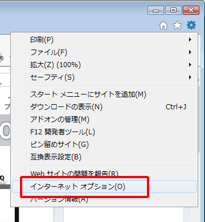This screenshot has height=222, width=205.
Task: Open インターネット オプション(O)
Action: [x=104, y=187]
